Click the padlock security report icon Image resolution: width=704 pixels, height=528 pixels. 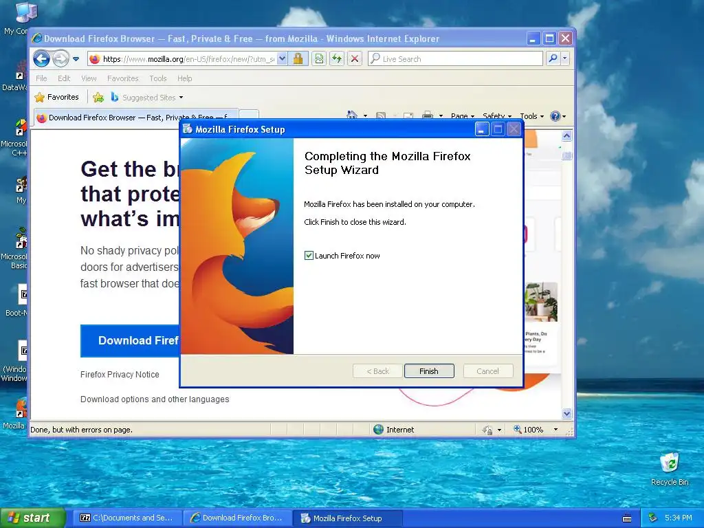click(x=298, y=59)
